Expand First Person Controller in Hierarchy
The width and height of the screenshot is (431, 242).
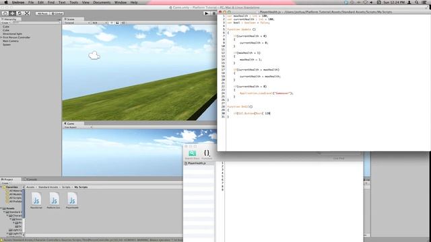pyautogui.click(x=1, y=38)
